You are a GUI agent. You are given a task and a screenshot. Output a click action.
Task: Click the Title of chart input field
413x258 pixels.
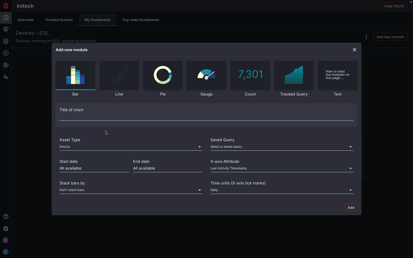pos(206,117)
